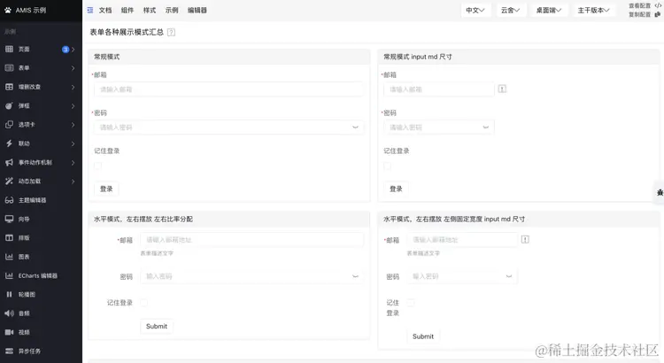
Task: Toggle the sidebar fold icon beside 文档
Action: 89,10
